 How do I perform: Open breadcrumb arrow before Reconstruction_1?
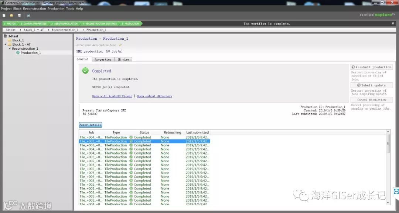(x=48, y=30)
